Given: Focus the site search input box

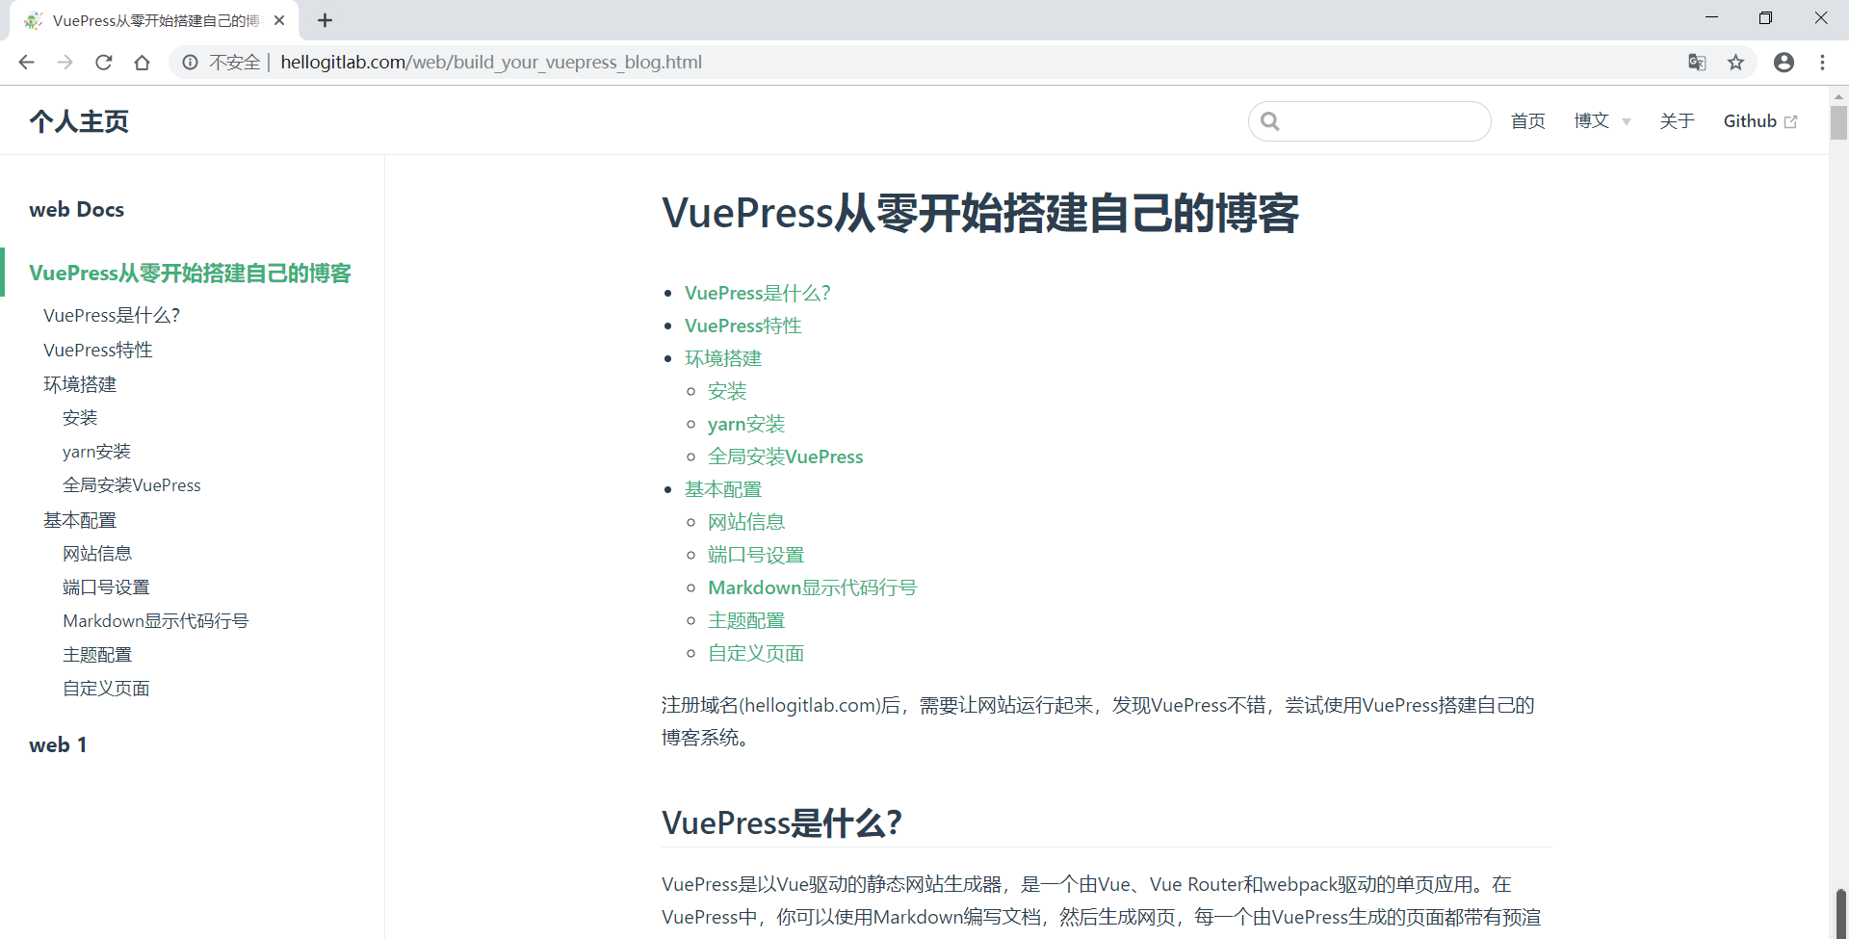Looking at the screenshot, I should [x=1369, y=121].
